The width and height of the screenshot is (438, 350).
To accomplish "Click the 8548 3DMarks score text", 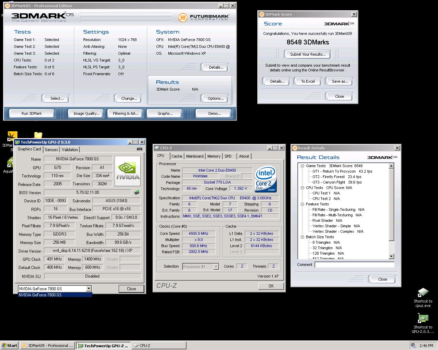I will tap(308, 42).
